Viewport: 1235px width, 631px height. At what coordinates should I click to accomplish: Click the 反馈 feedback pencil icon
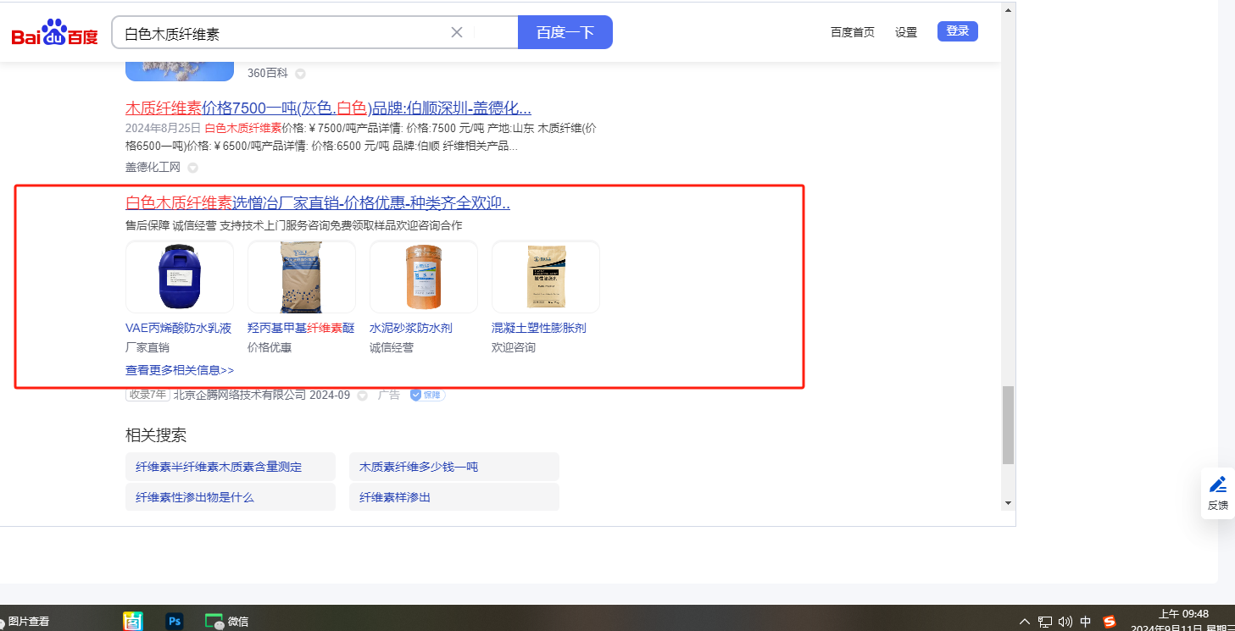tap(1218, 485)
